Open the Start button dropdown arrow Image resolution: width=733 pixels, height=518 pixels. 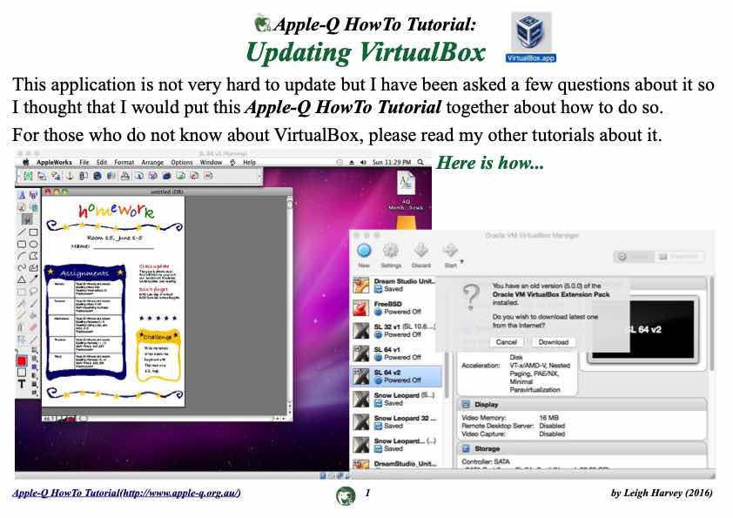[x=462, y=261]
